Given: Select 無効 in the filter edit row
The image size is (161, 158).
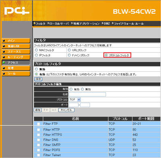Looking at the screenshot, I should pyautogui.click(x=83, y=89).
